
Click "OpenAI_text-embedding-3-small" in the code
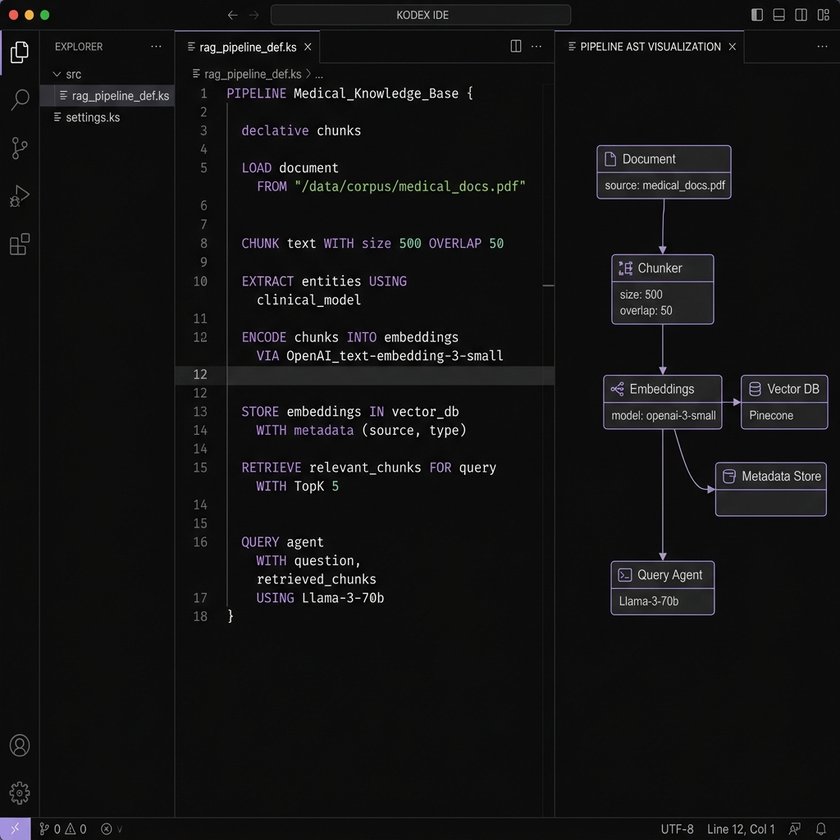coord(395,356)
